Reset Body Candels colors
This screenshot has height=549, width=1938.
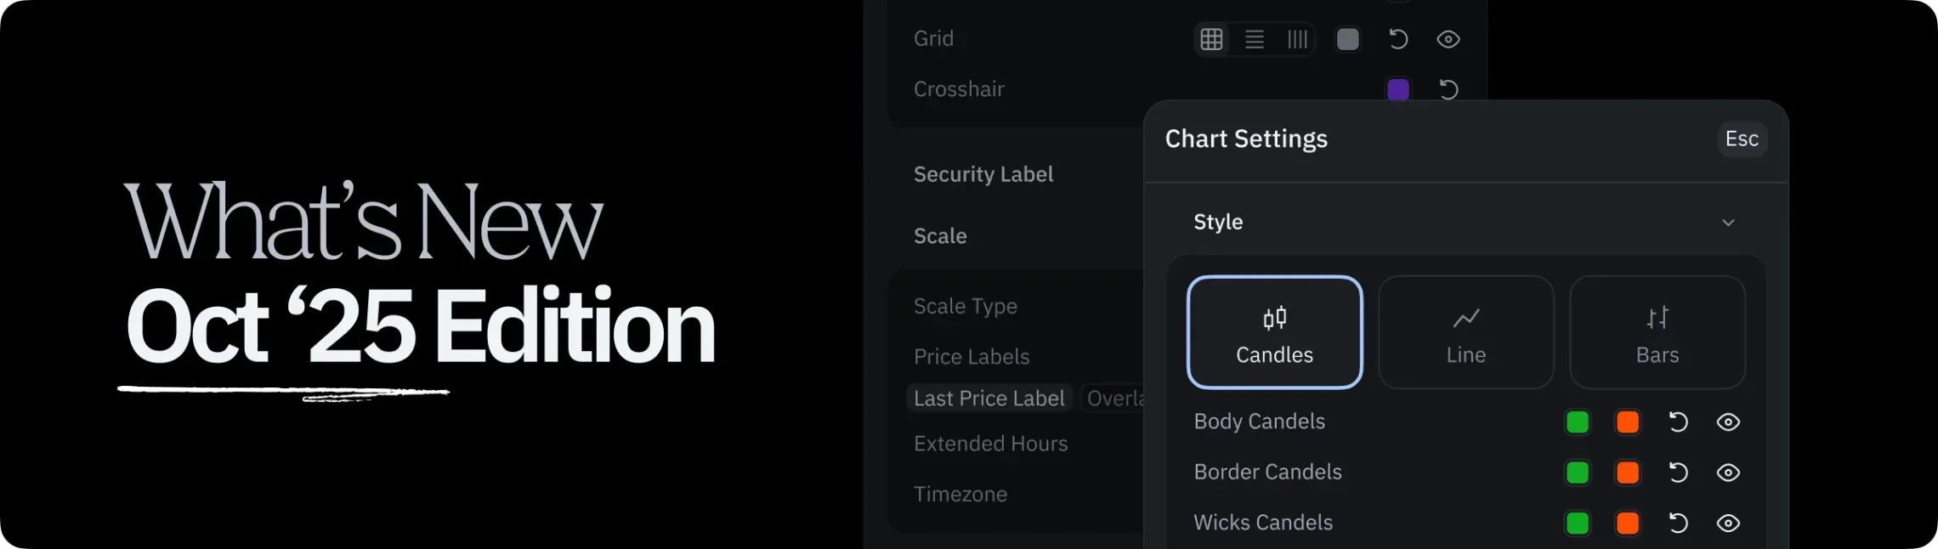[1678, 422]
